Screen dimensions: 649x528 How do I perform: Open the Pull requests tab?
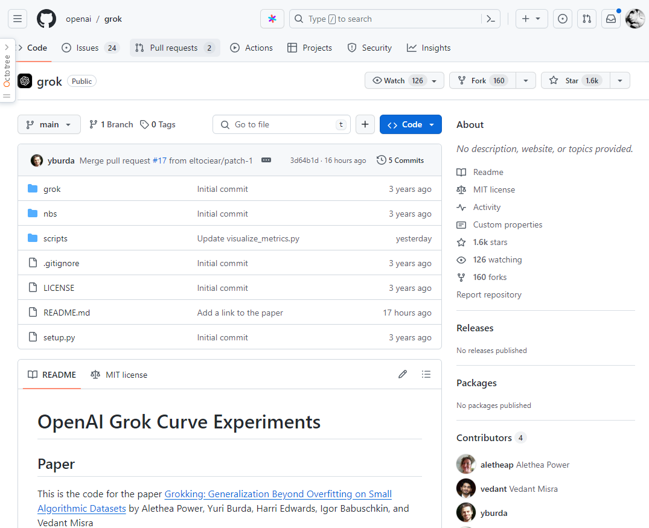point(174,48)
